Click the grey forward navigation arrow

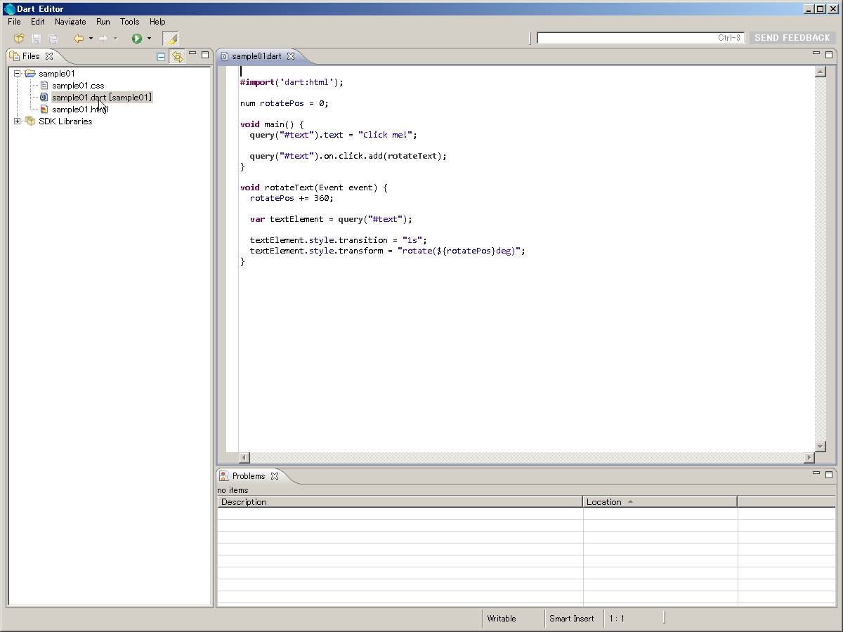103,39
